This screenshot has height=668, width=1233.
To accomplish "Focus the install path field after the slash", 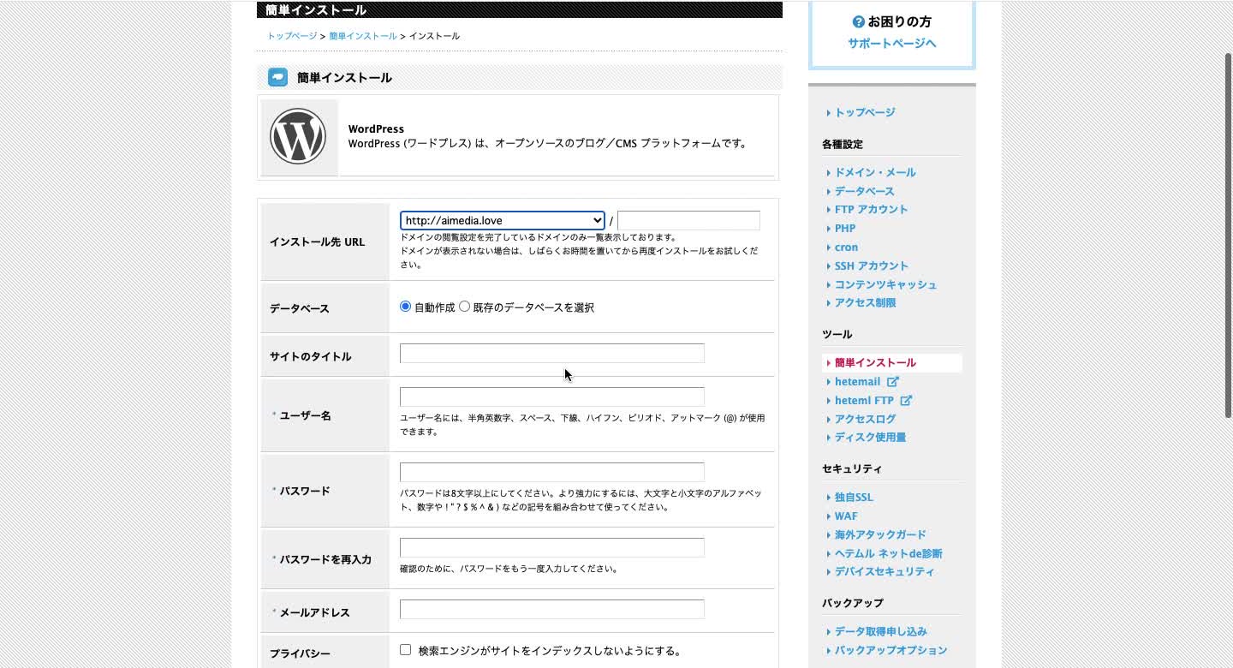I will click(x=688, y=220).
